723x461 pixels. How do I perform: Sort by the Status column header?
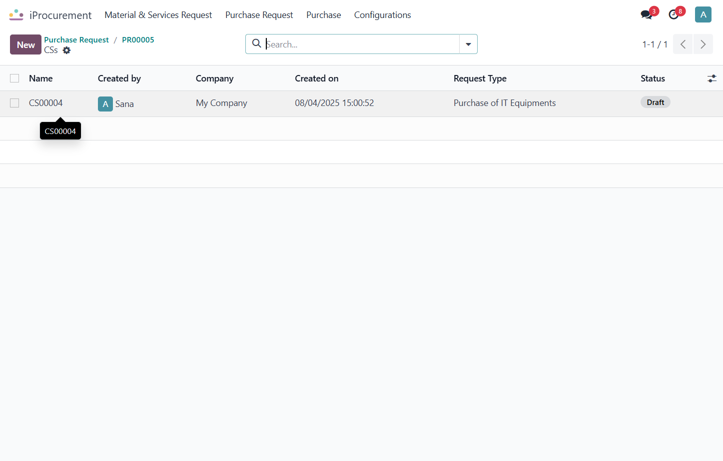[x=653, y=78]
